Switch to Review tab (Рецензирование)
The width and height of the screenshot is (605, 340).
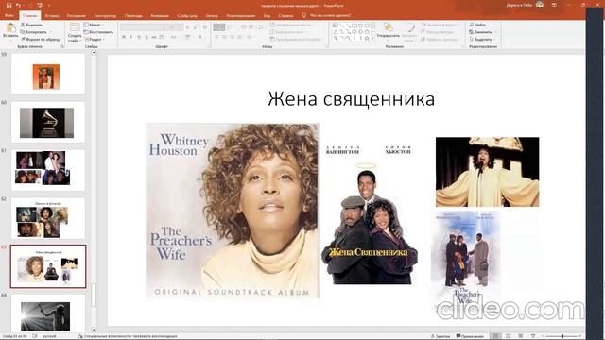(241, 15)
